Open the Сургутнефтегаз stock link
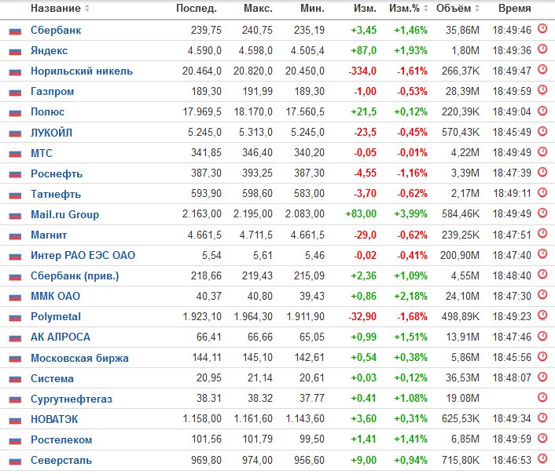The height and width of the screenshot is (474, 555). tap(72, 399)
